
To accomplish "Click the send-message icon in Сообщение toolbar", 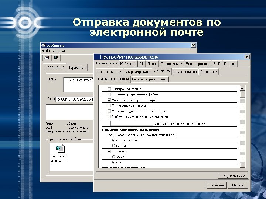I will point(47,58).
